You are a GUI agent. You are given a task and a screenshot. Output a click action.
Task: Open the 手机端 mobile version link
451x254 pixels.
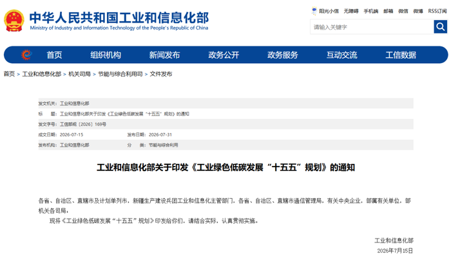(370, 11)
